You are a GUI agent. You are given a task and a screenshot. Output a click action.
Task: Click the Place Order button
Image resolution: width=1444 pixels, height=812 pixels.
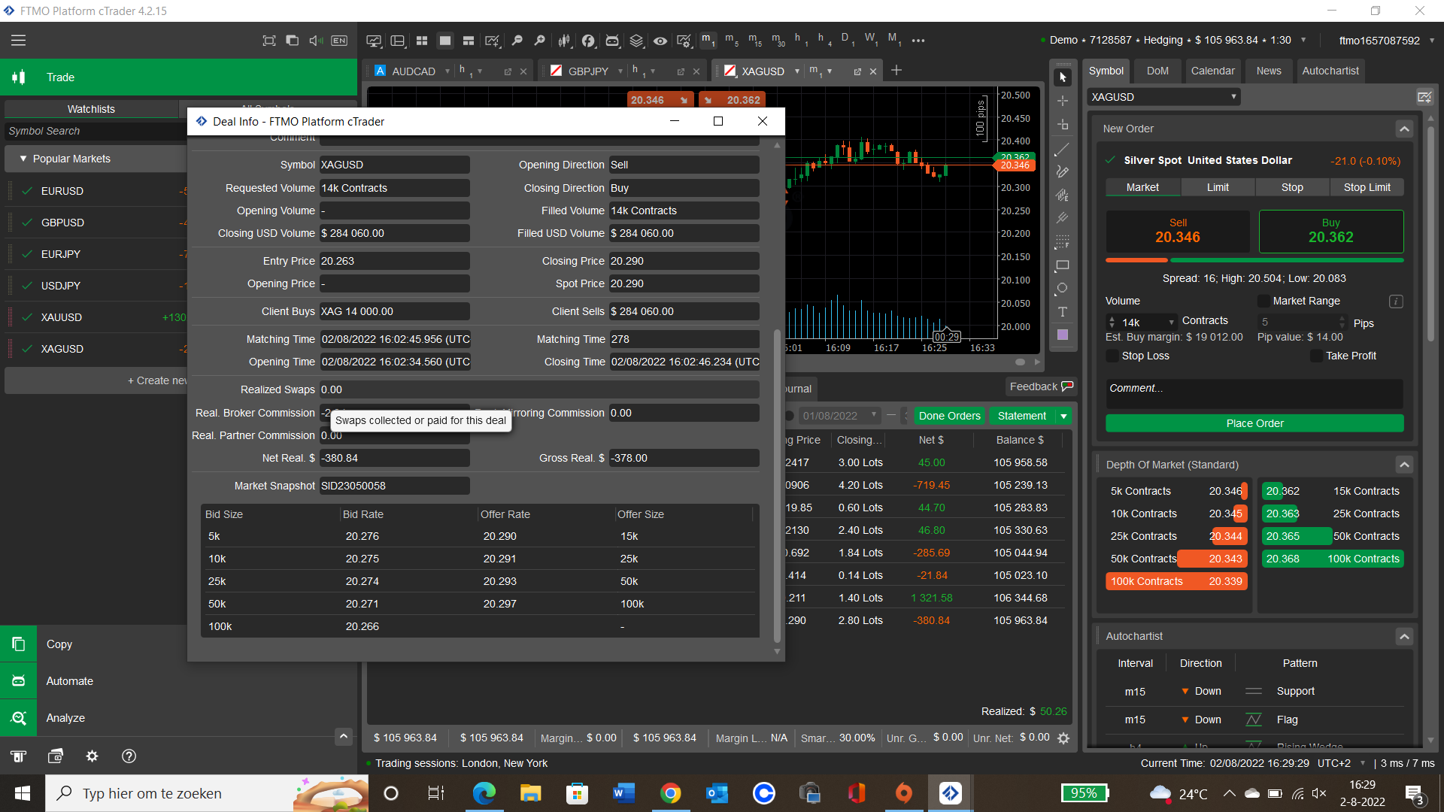coord(1254,423)
